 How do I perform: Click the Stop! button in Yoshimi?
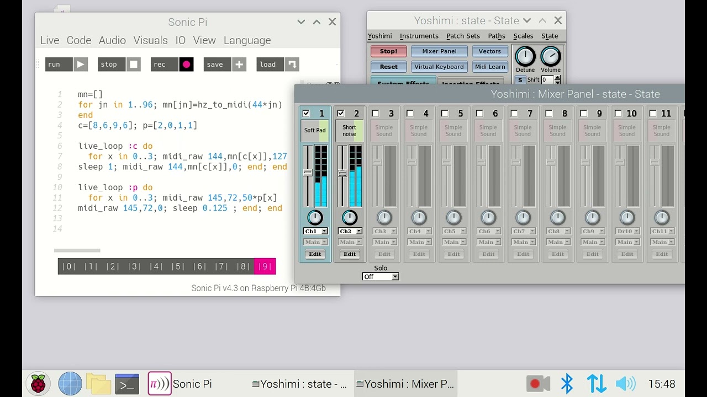[x=388, y=51]
